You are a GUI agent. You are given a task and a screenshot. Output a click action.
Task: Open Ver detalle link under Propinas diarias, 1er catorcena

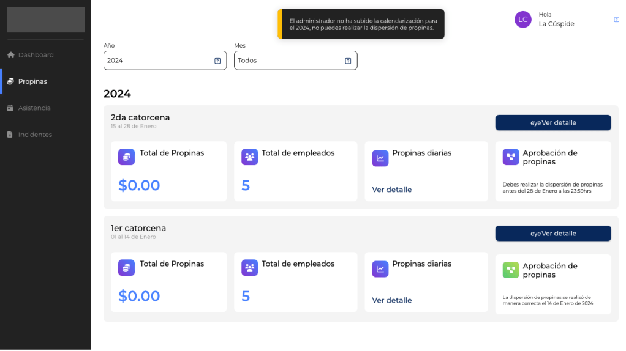pos(391,300)
